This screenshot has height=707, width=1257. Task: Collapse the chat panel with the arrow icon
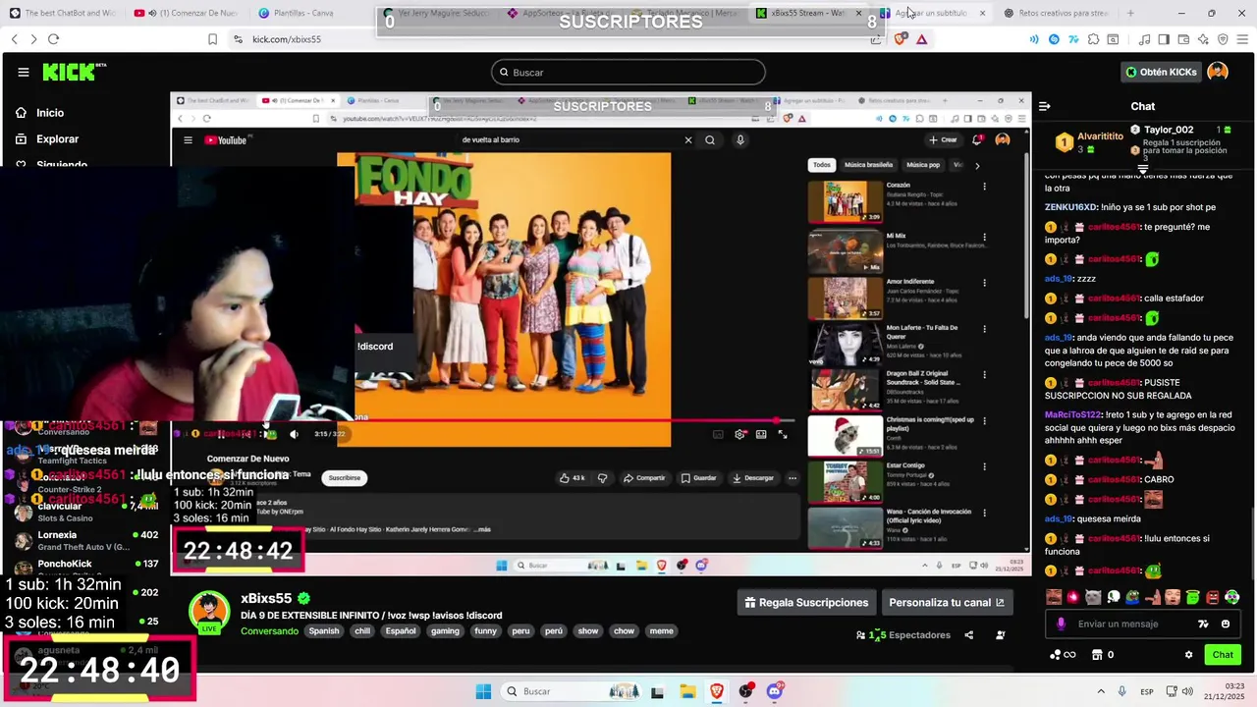[x=1045, y=106]
